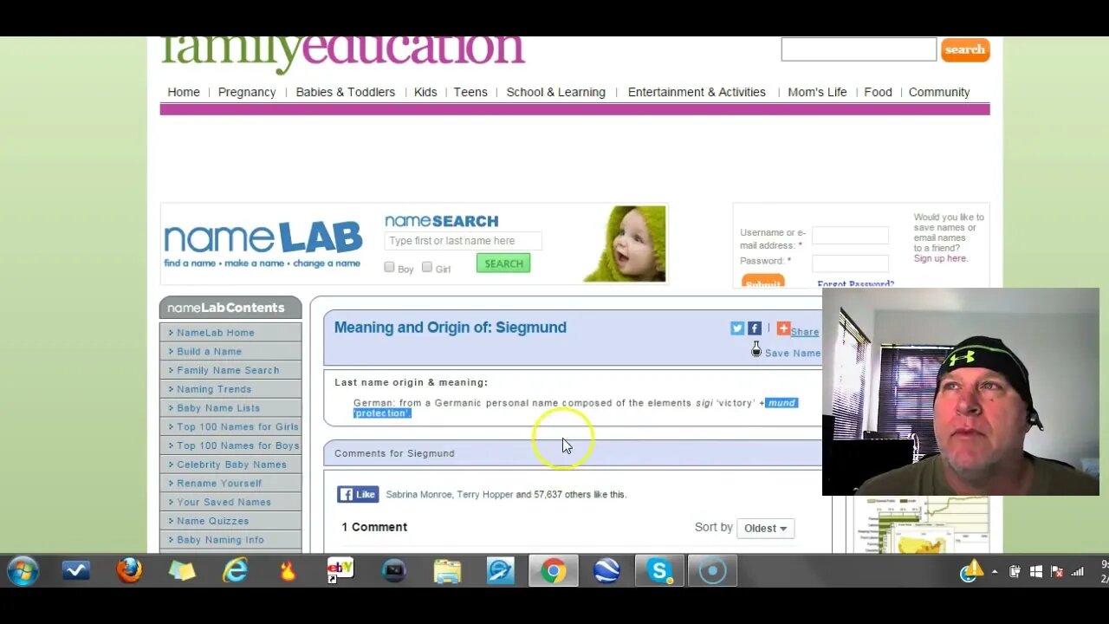Screen dimensions: 1109x624
Task: Open Google Earth from the taskbar
Action: pyautogui.click(x=606, y=570)
